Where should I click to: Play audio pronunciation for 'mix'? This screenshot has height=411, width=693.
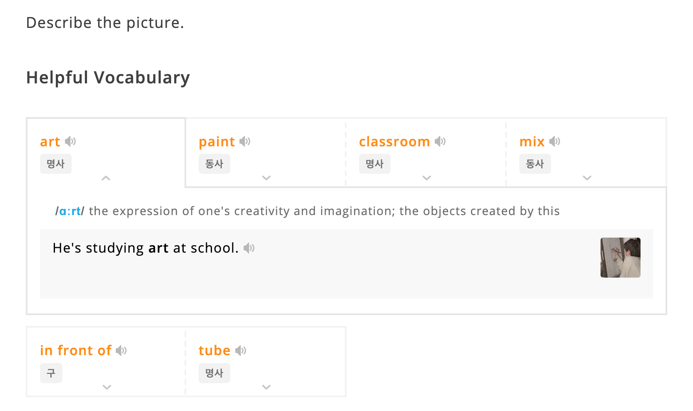click(555, 141)
